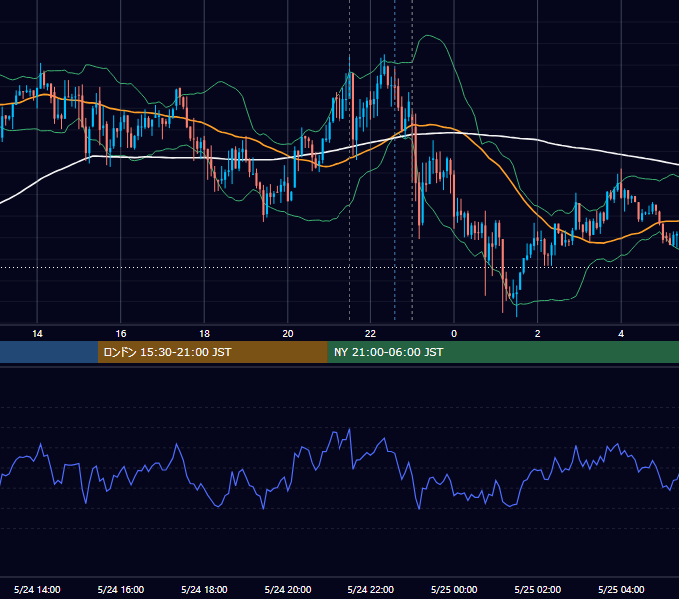This screenshot has height=599, width=679.
Task: Click hour label 14 on price axis
Action: point(37,334)
